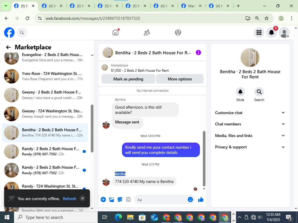Screen dimensions: 298x223
Task: Click the browser address bar URL
Action: [x=93, y=18]
